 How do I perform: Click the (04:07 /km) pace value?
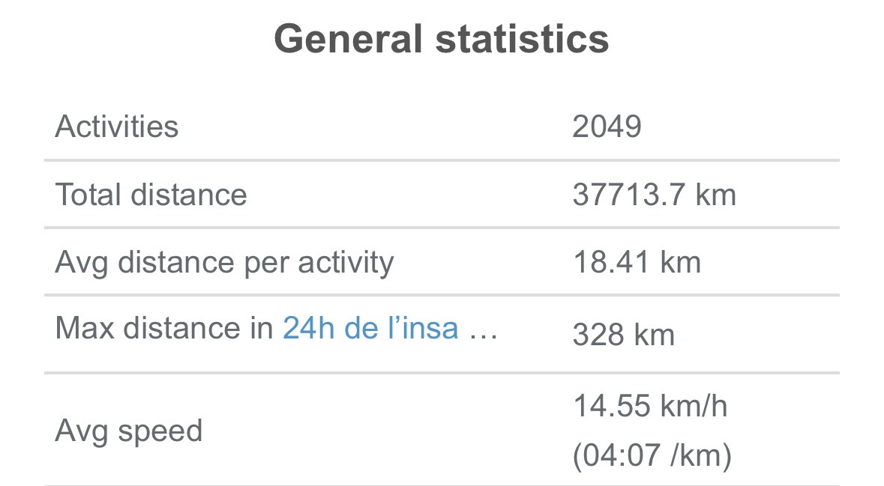pyautogui.click(x=652, y=456)
